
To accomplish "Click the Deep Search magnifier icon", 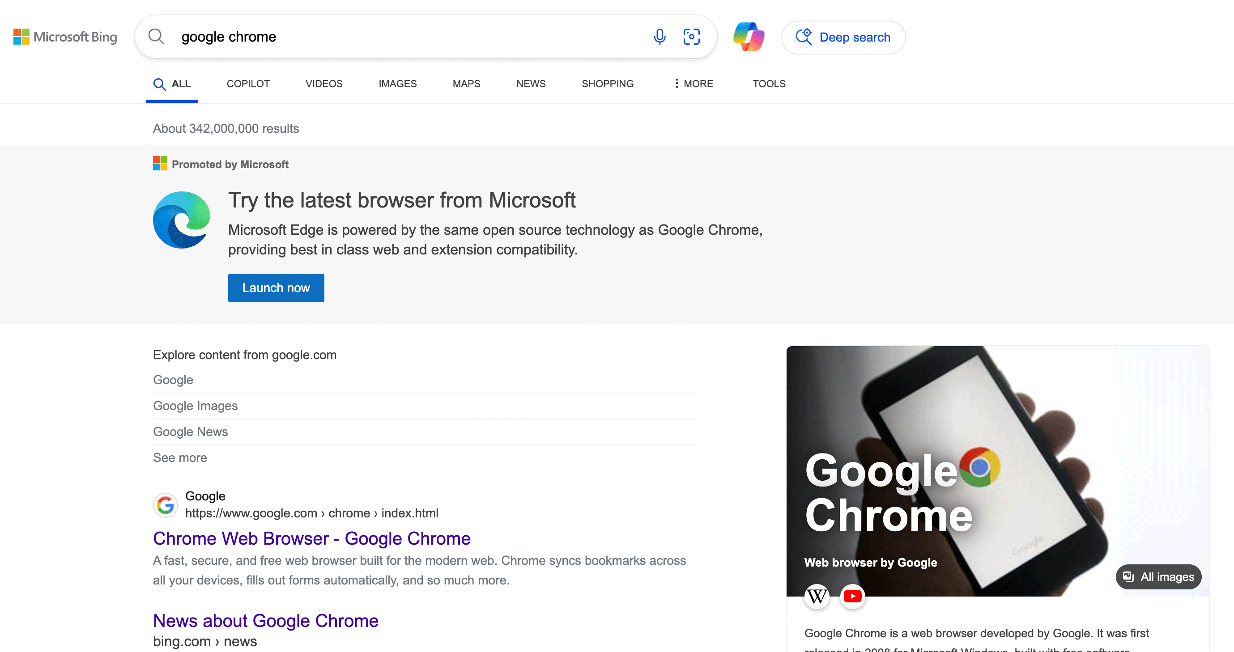I will tap(803, 37).
